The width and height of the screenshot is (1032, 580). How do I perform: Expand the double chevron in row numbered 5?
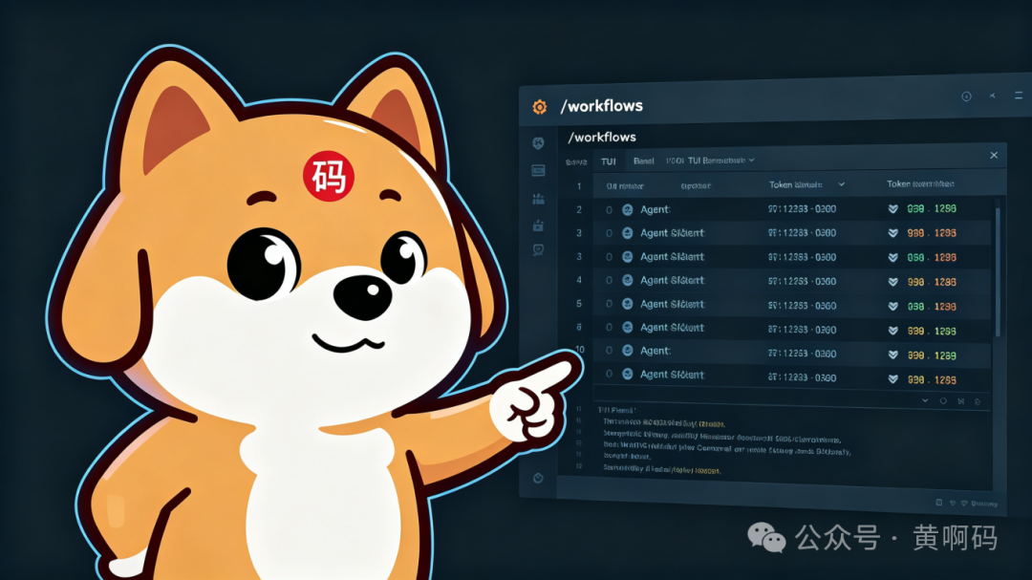(x=893, y=306)
